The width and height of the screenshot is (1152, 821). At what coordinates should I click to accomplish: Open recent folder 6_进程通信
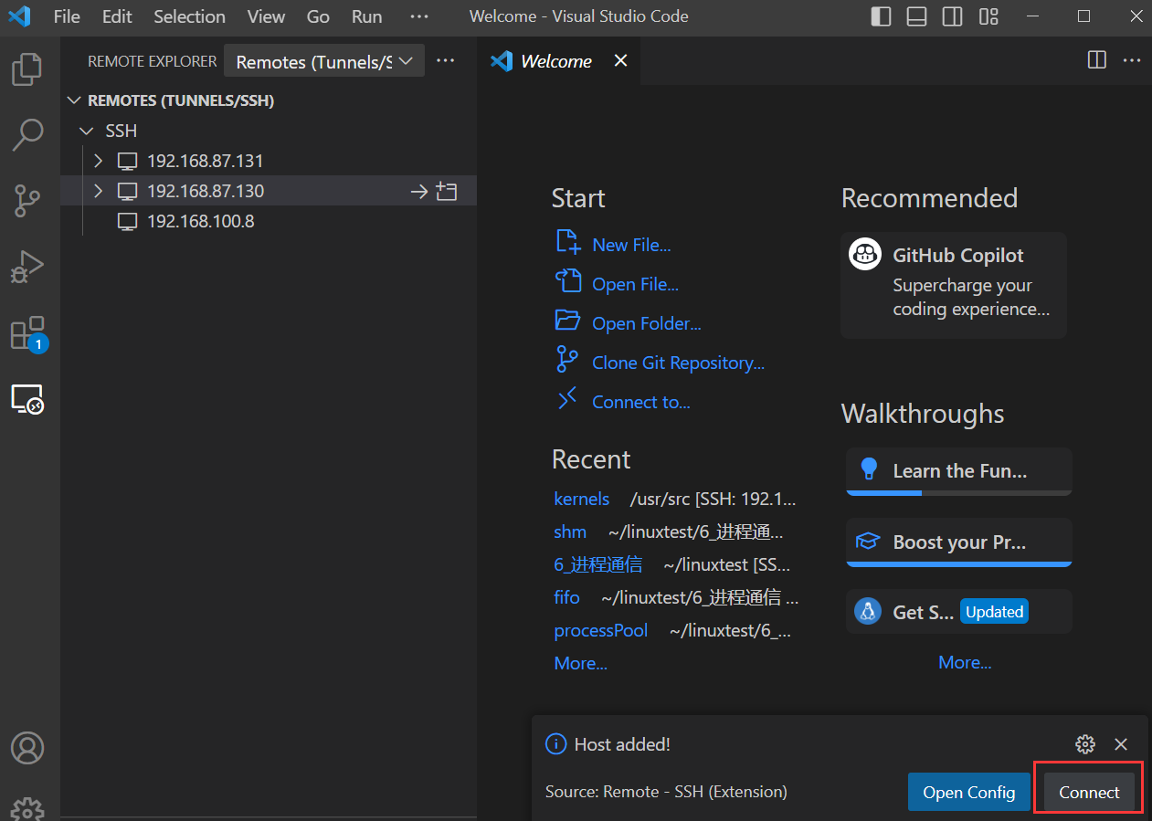[x=597, y=564]
